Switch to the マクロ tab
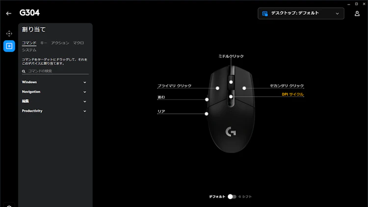The width and height of the screenshot is (368, 207). pyautogui.click(x=79, y=43)
